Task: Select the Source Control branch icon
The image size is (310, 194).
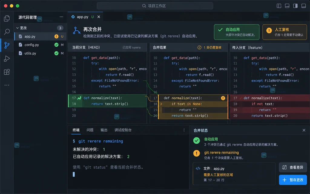Action: click(7, 45)
